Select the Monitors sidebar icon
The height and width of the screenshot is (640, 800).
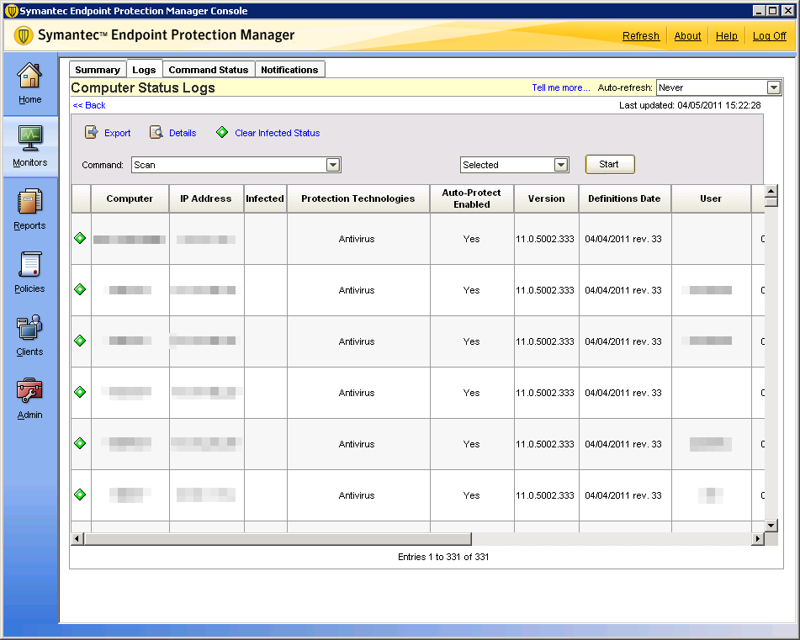point(29,145)
